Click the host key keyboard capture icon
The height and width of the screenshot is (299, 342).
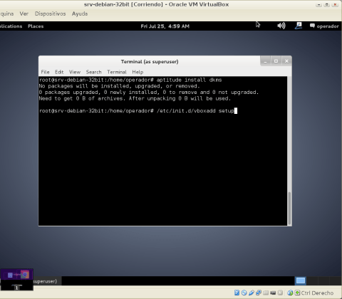tap(297, 293)
